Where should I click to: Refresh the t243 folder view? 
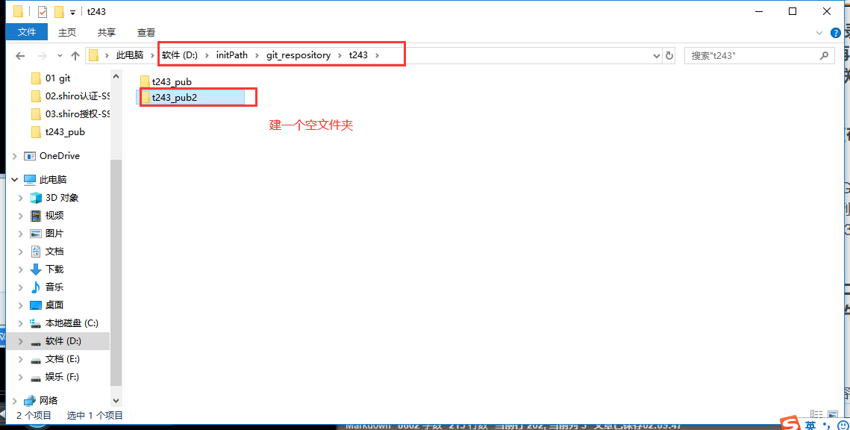(669, 55)
